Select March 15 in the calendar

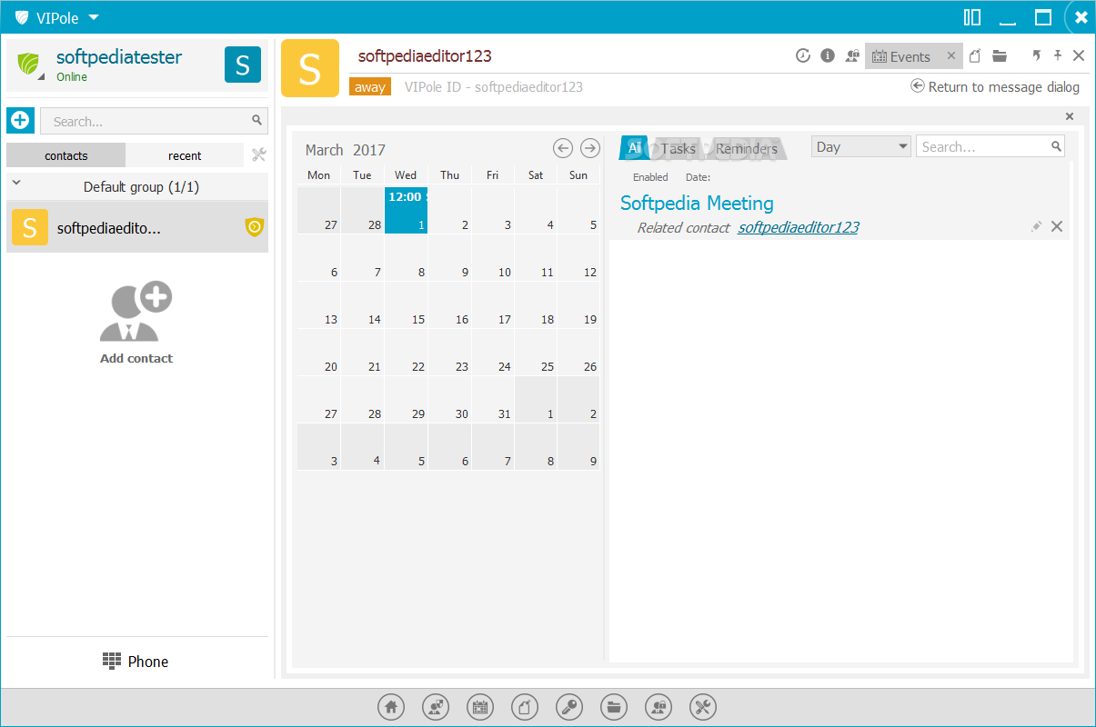point(406,304)
